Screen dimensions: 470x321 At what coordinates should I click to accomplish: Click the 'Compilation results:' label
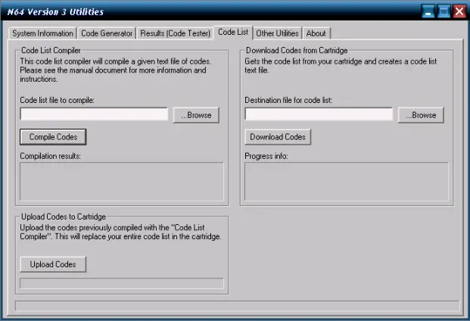[51, 156]
